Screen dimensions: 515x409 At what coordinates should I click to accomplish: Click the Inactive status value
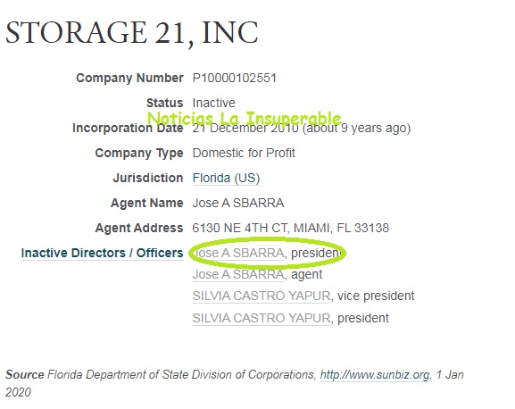pyautogui.click(x=214, y=104)
